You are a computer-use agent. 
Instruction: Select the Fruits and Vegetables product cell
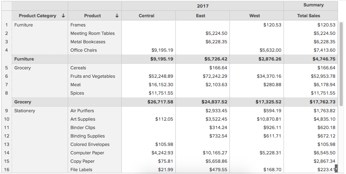point(93,76)
